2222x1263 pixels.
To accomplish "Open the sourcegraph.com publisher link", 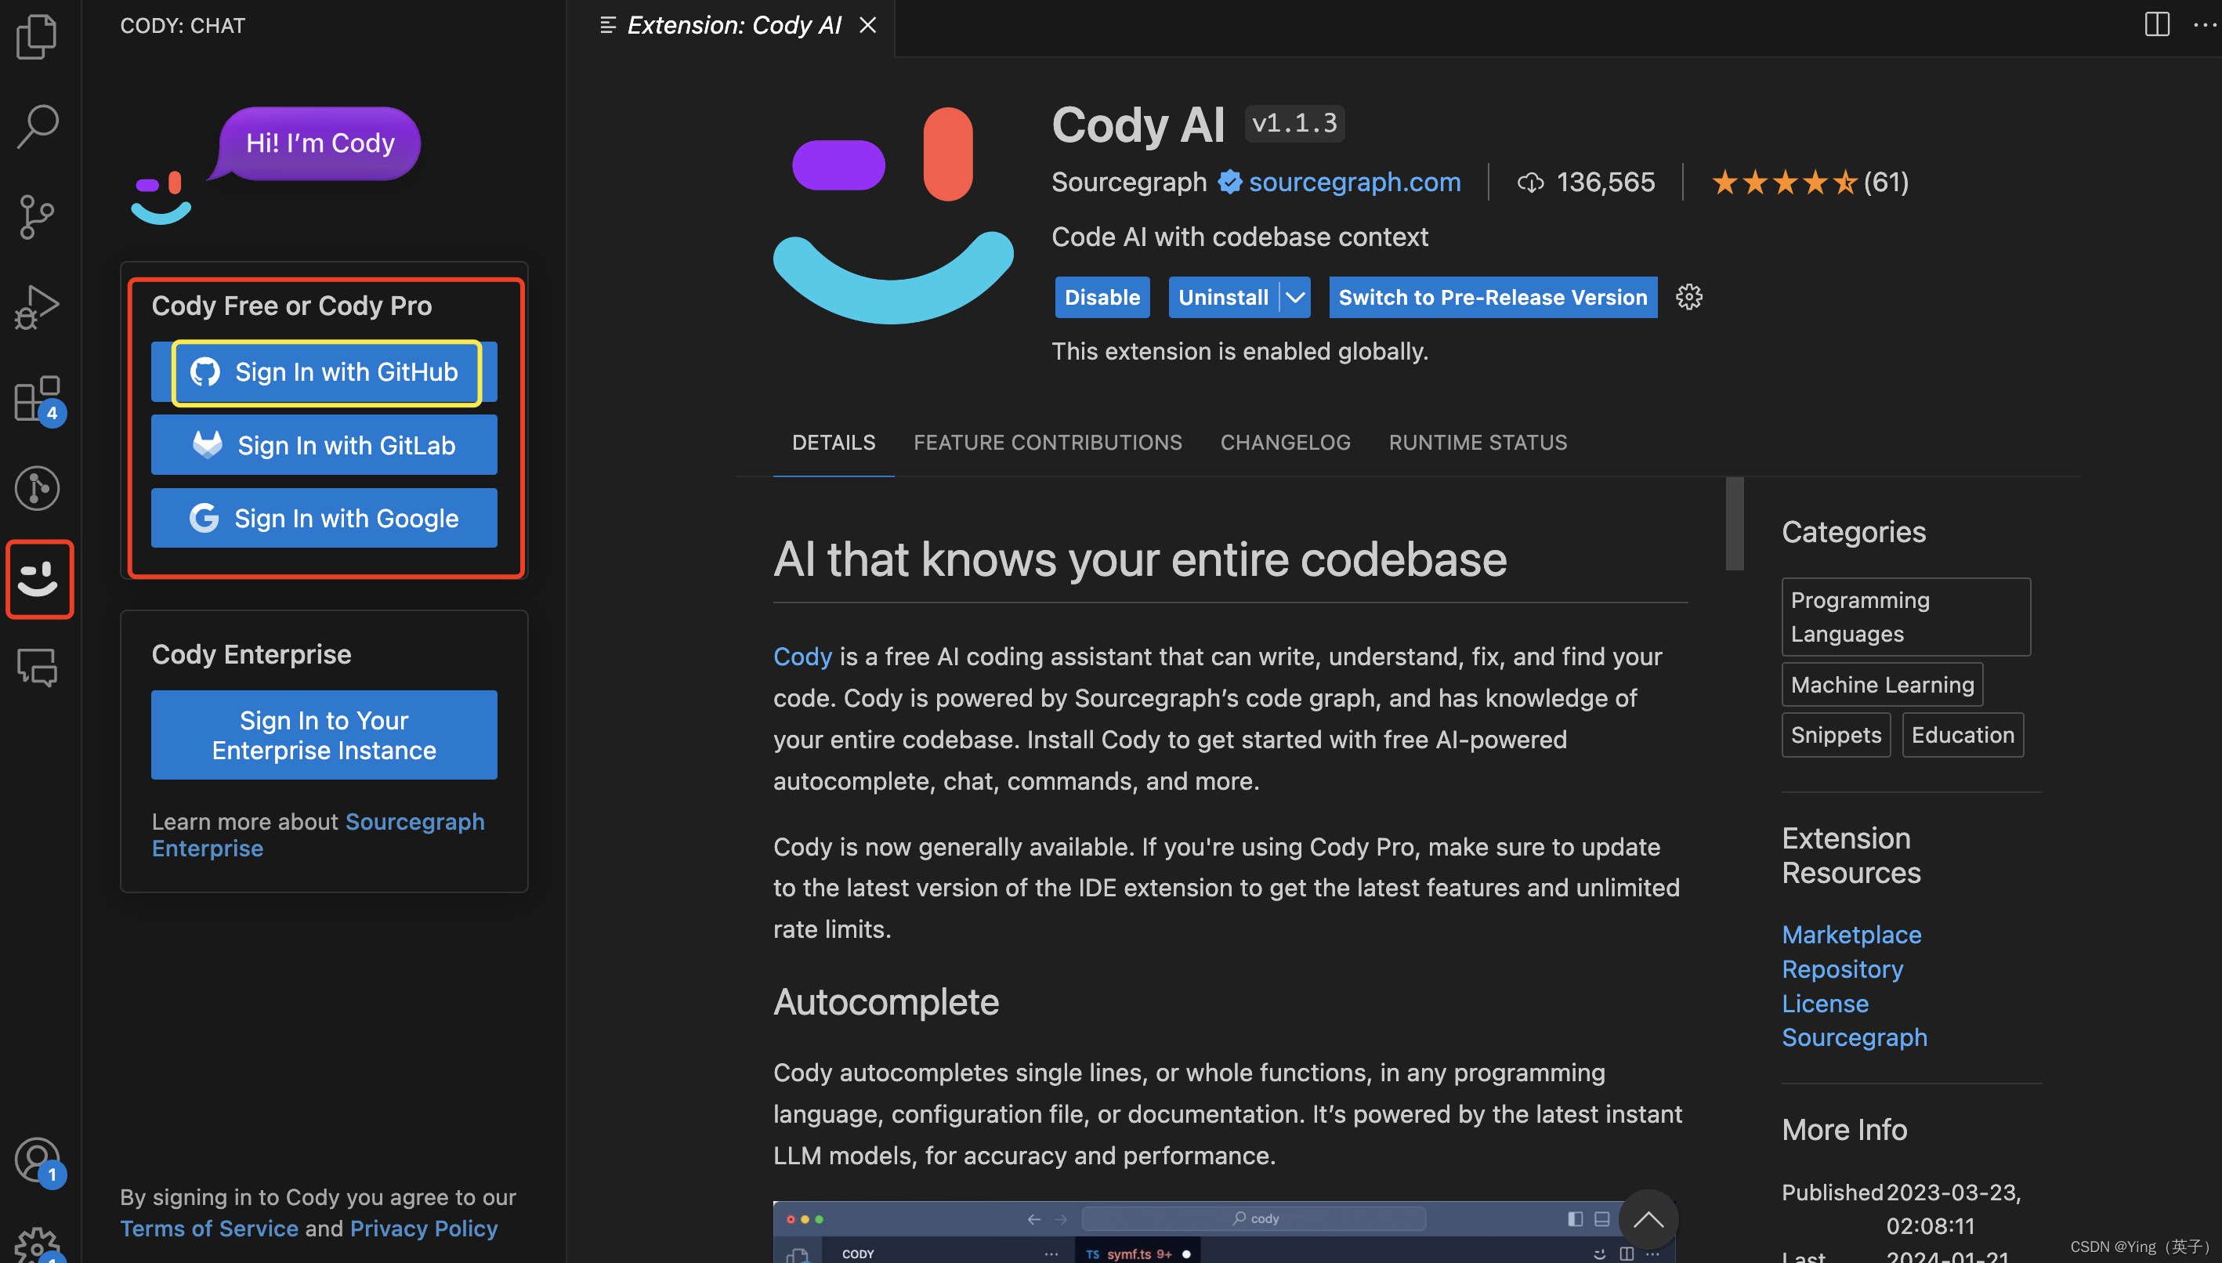I will 1355,181.
